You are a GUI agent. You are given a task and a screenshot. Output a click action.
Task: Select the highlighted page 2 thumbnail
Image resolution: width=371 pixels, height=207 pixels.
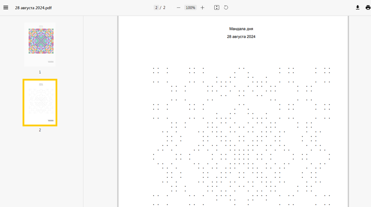[40, 102]
